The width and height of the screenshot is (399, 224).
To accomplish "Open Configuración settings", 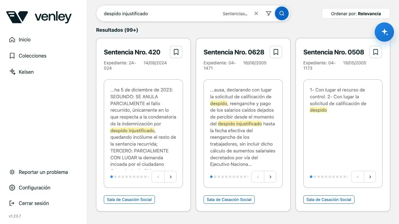I will tap(30, 188).
